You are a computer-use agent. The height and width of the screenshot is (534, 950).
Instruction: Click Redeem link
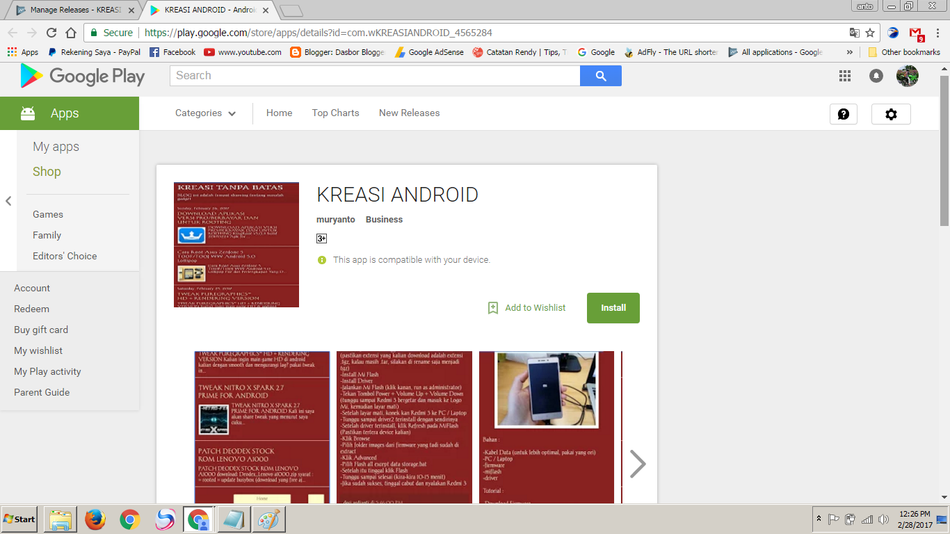tap(31, 309)
